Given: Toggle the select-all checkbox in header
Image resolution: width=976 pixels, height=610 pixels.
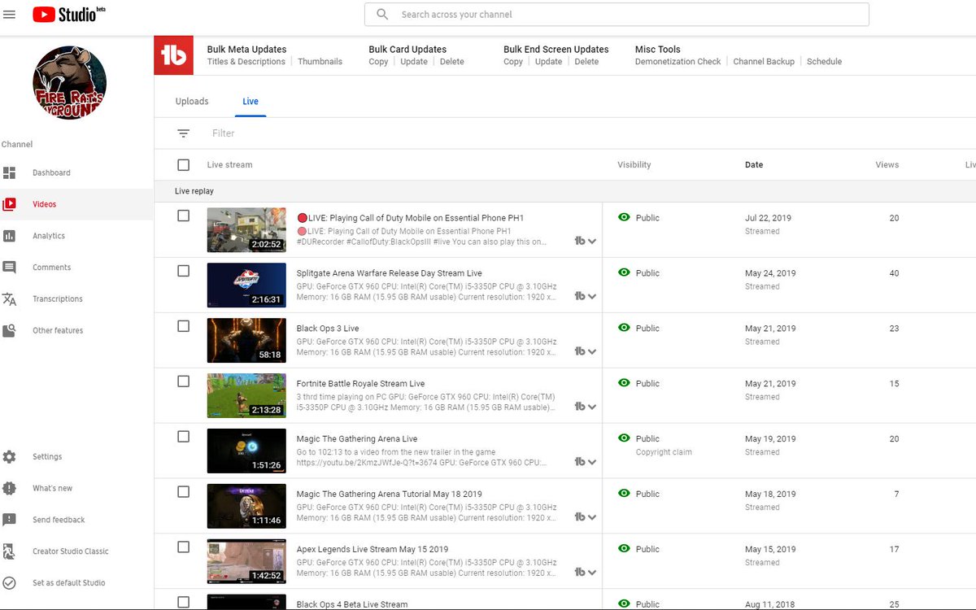Looking at the screenshot, I should pos(184,165).
